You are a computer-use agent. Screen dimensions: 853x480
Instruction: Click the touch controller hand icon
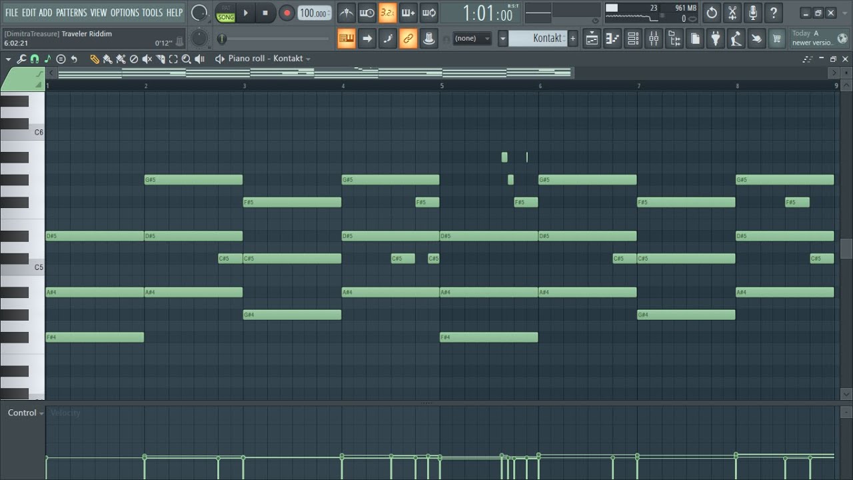(756, 39)
